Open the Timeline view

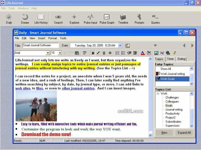coord(123,19)
